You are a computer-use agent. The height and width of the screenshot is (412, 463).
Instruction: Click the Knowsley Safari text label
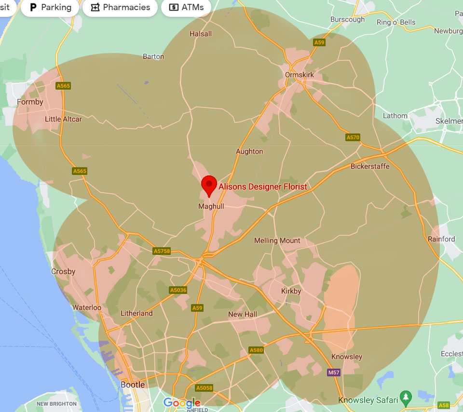[x=368, y=400]
